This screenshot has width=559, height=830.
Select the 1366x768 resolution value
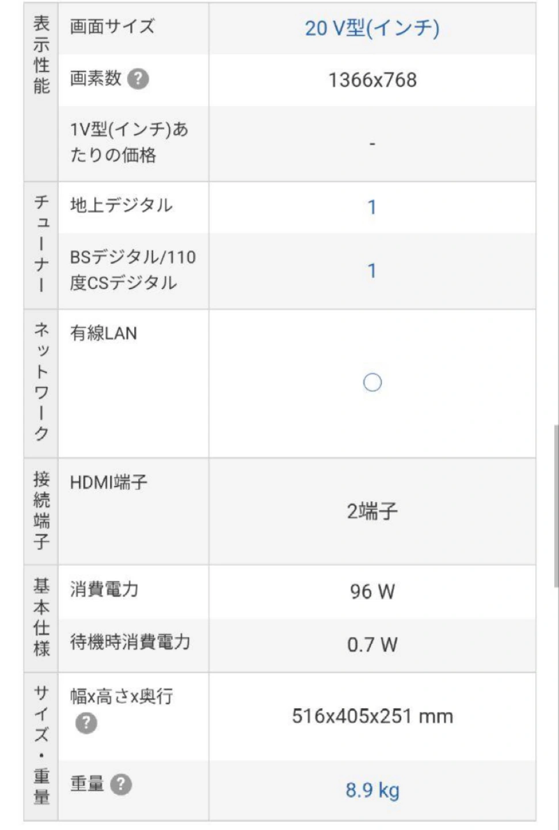[372, 80]
